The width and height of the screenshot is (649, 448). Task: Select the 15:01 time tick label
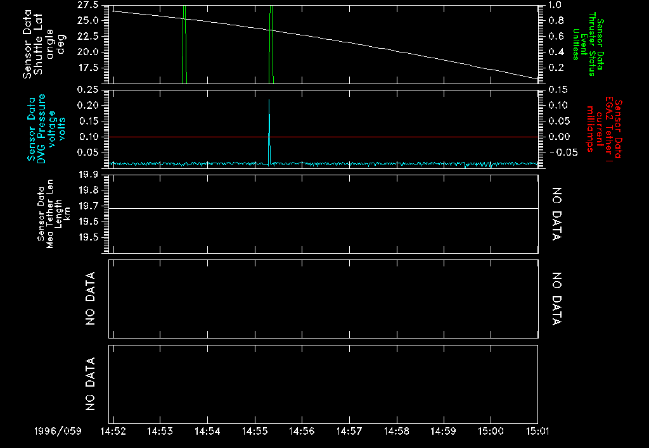tap(537, 431)
